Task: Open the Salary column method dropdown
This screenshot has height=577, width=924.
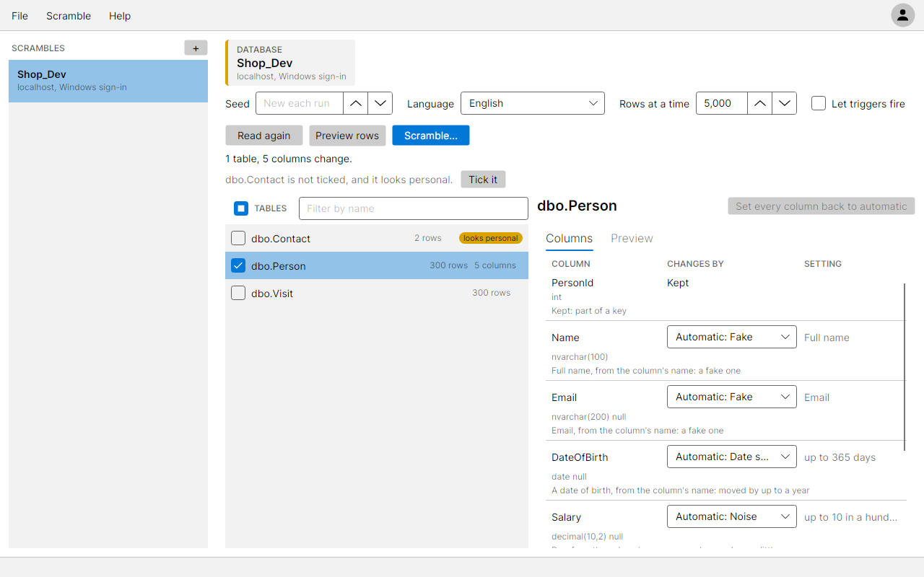Action: pos(731,516)
